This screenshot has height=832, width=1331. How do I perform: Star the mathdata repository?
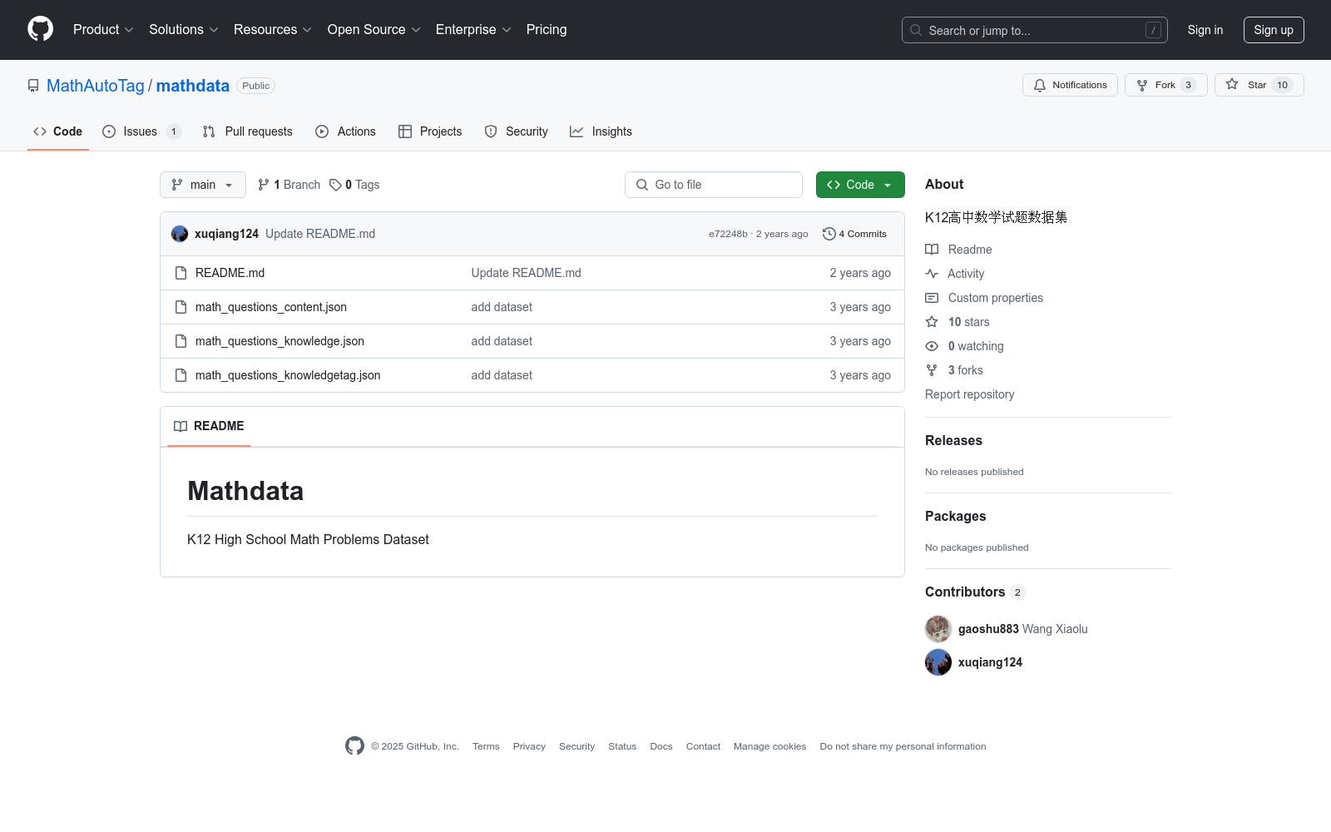[1259, 85]
